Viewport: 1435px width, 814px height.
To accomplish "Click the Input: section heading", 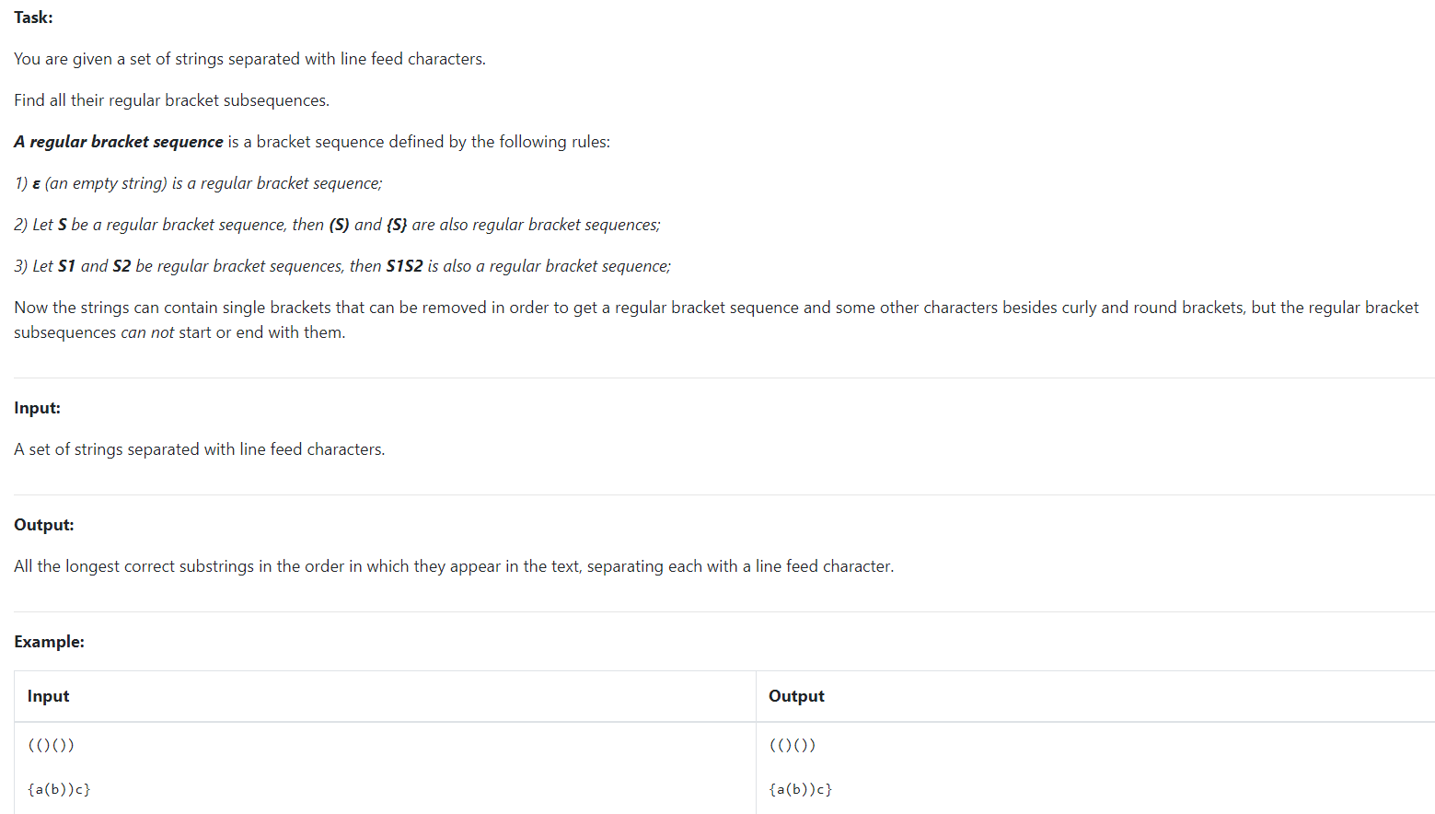I will [x=37, y=408].
